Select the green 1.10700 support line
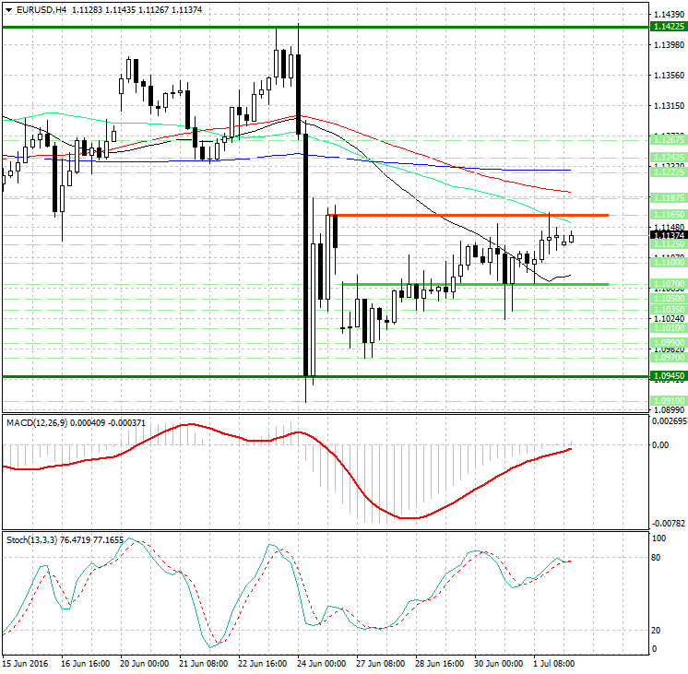This screenshot has width=688, height=674. pyautogui.click(x=476, y=284)
